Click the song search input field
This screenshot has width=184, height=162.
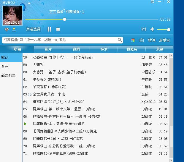pos(59,40)
